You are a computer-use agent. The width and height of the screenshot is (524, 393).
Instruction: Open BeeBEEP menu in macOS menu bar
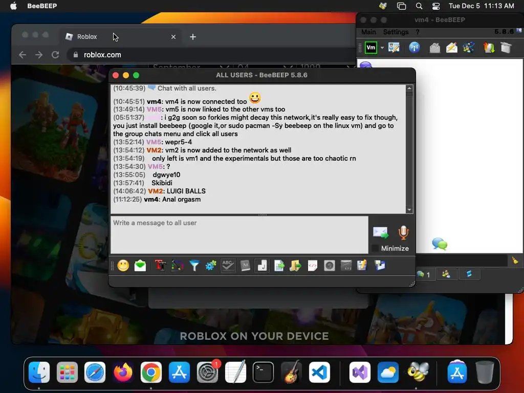[42, 6]
